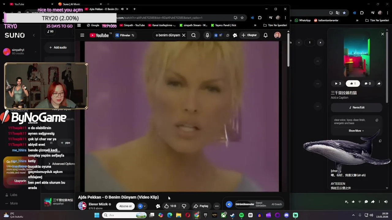Open the YouTube hamburger guide menu
Image resolution: width=392 pixels, height=220 pixels.
(82, 35)
